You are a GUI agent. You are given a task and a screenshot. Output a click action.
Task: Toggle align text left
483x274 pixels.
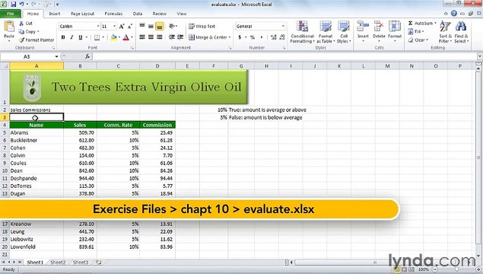[x=142, y=37]
